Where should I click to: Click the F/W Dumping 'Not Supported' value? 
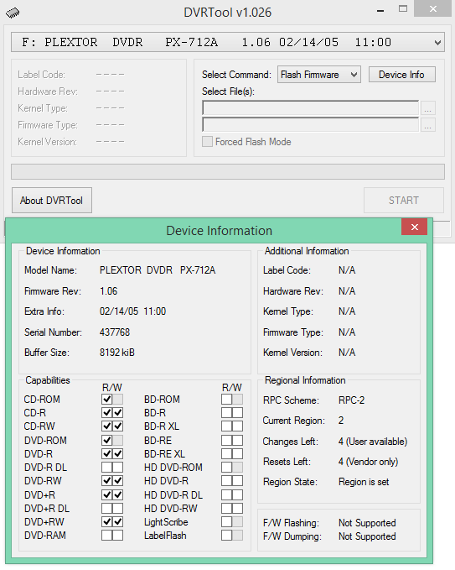[367, 536]
